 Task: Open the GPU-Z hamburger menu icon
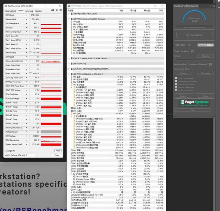pos(60,11)
